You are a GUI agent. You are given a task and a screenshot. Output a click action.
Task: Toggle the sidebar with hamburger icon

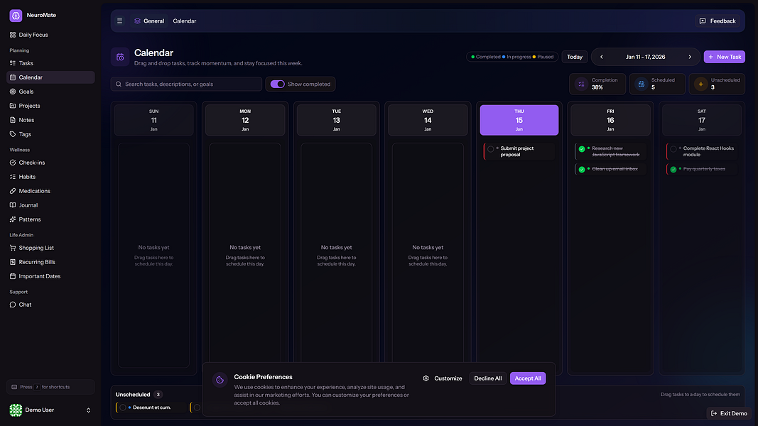click(119, 21)
